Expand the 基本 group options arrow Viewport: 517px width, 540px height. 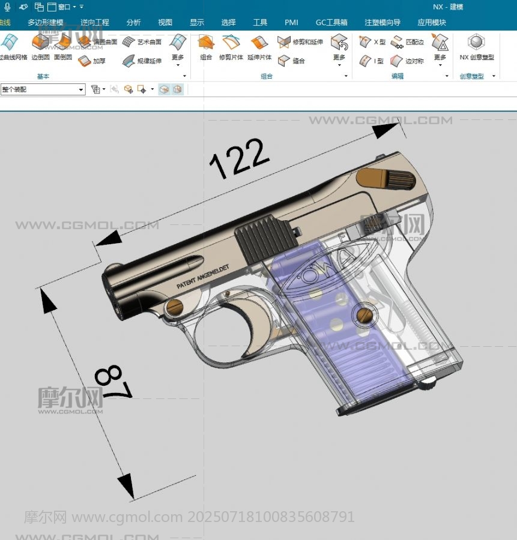184,76
